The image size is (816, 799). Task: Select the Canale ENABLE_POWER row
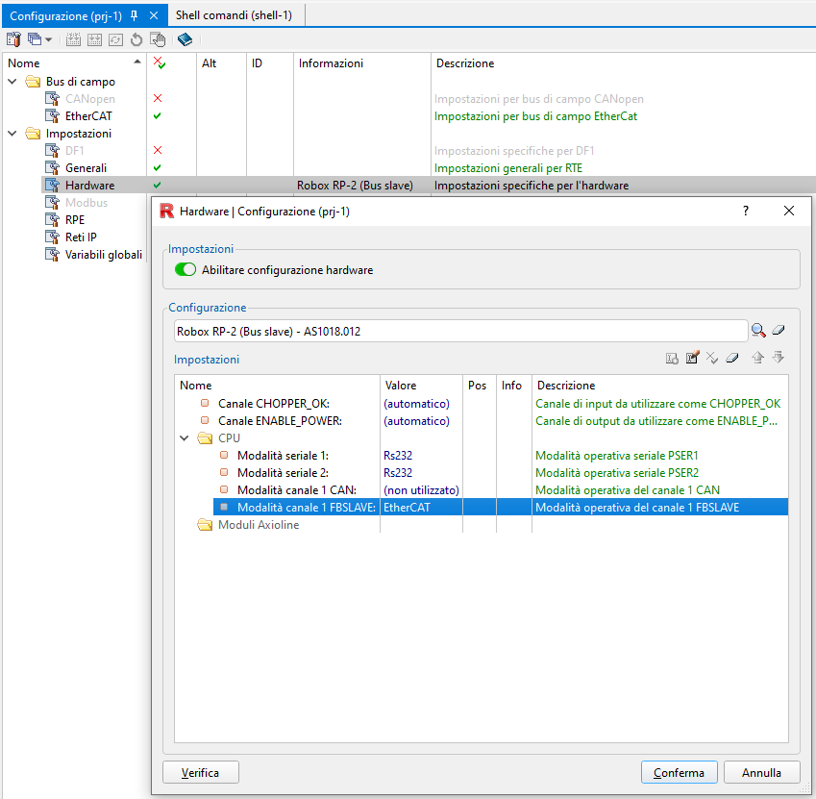(482, 420)
